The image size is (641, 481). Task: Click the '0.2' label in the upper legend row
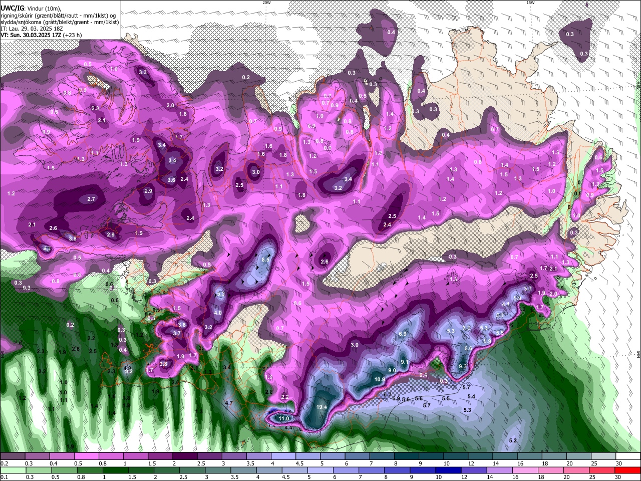pos(4,463)
